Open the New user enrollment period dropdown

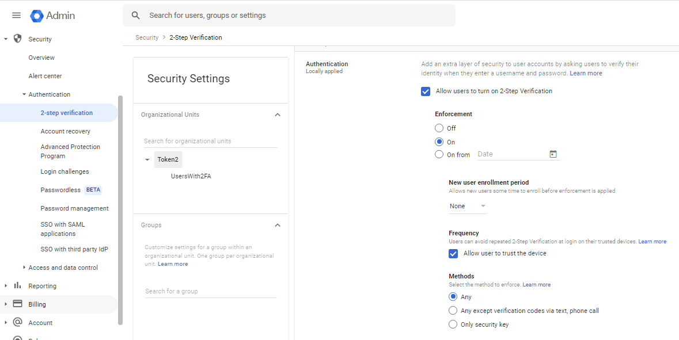coord(468,206)
